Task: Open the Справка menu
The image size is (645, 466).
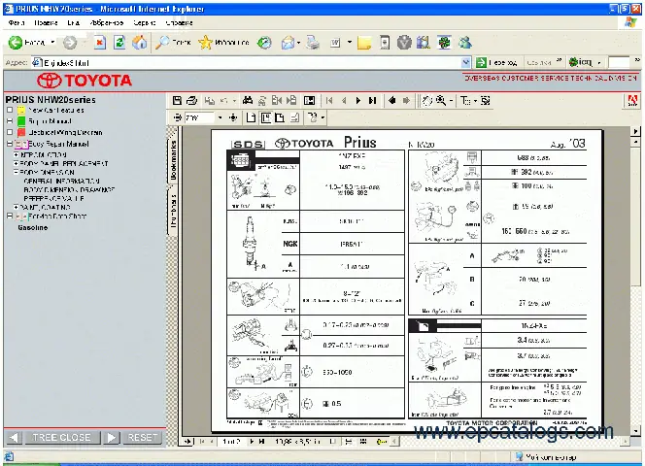Action: 179,23
